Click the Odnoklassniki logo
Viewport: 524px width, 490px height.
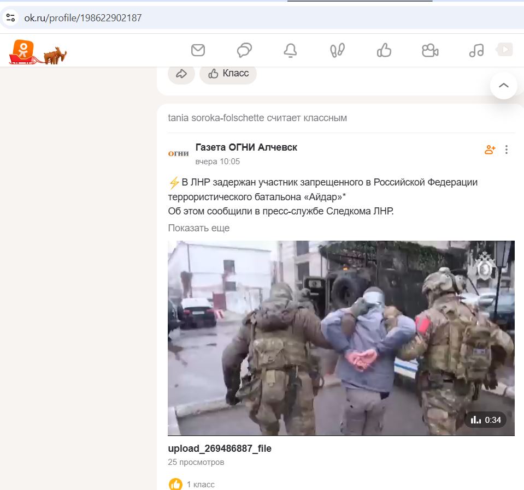point(23,51)
